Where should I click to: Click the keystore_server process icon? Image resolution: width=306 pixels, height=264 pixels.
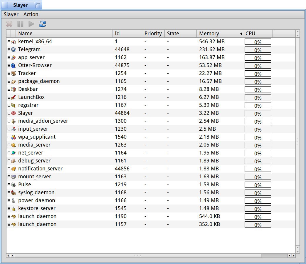click(x=14, y=208)
